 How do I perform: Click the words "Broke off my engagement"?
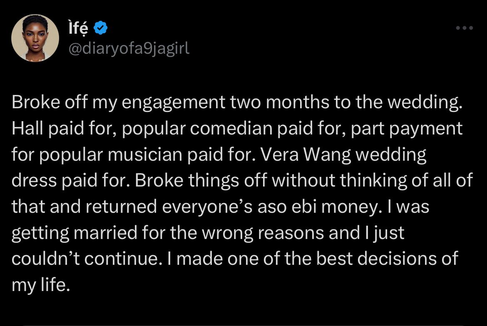pyautogui.click(x=118, y=102)
